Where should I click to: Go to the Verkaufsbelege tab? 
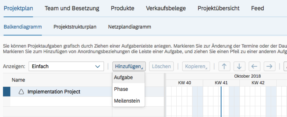point(166,9)
